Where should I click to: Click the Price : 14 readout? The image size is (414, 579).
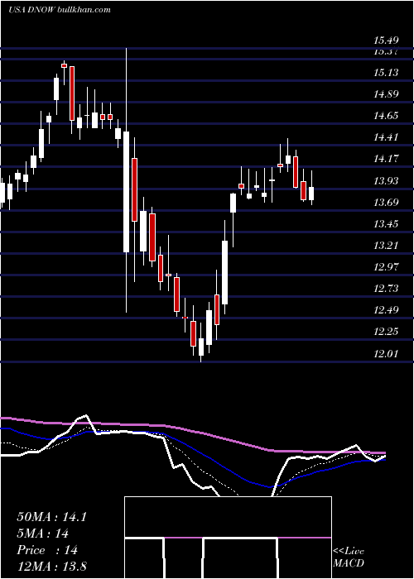click(47, 550)
